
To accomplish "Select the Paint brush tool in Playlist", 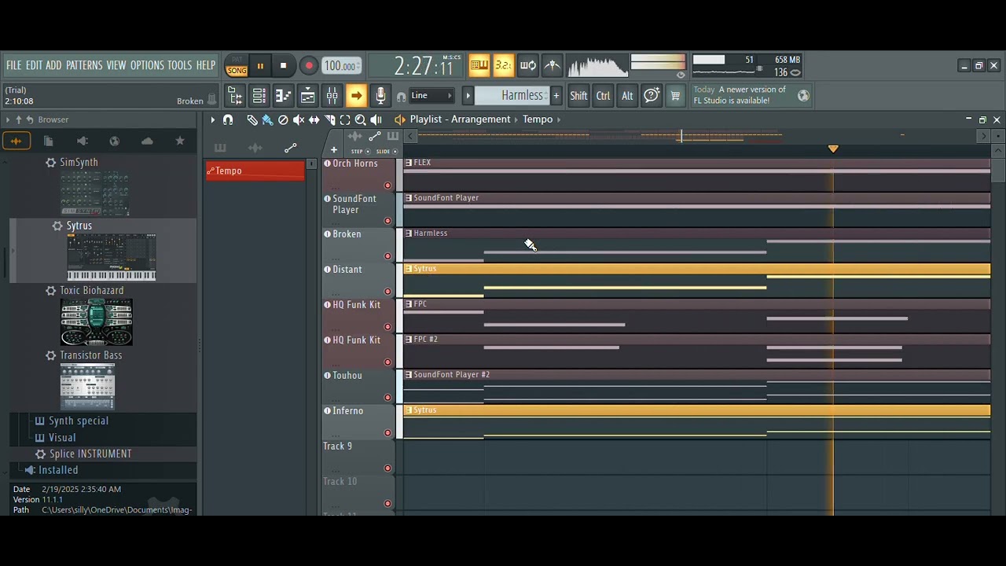I will (267, 119).
